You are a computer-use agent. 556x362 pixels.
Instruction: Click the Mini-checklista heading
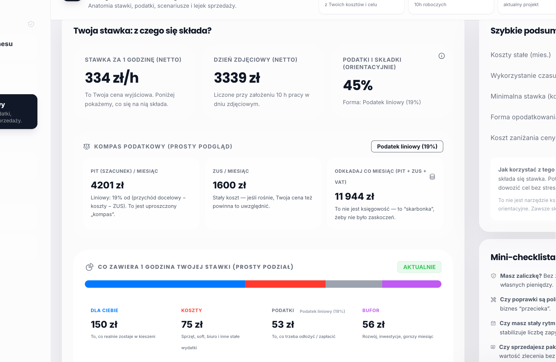[x=523, y=257]
